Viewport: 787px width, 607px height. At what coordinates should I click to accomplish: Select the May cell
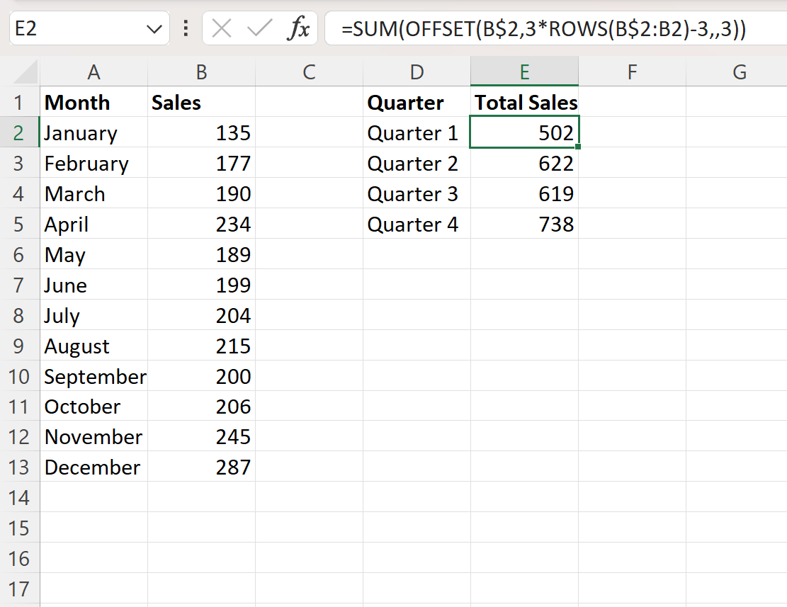tap(94, 255)
